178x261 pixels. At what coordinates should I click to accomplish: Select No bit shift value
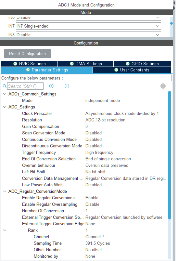pos(95,172)
